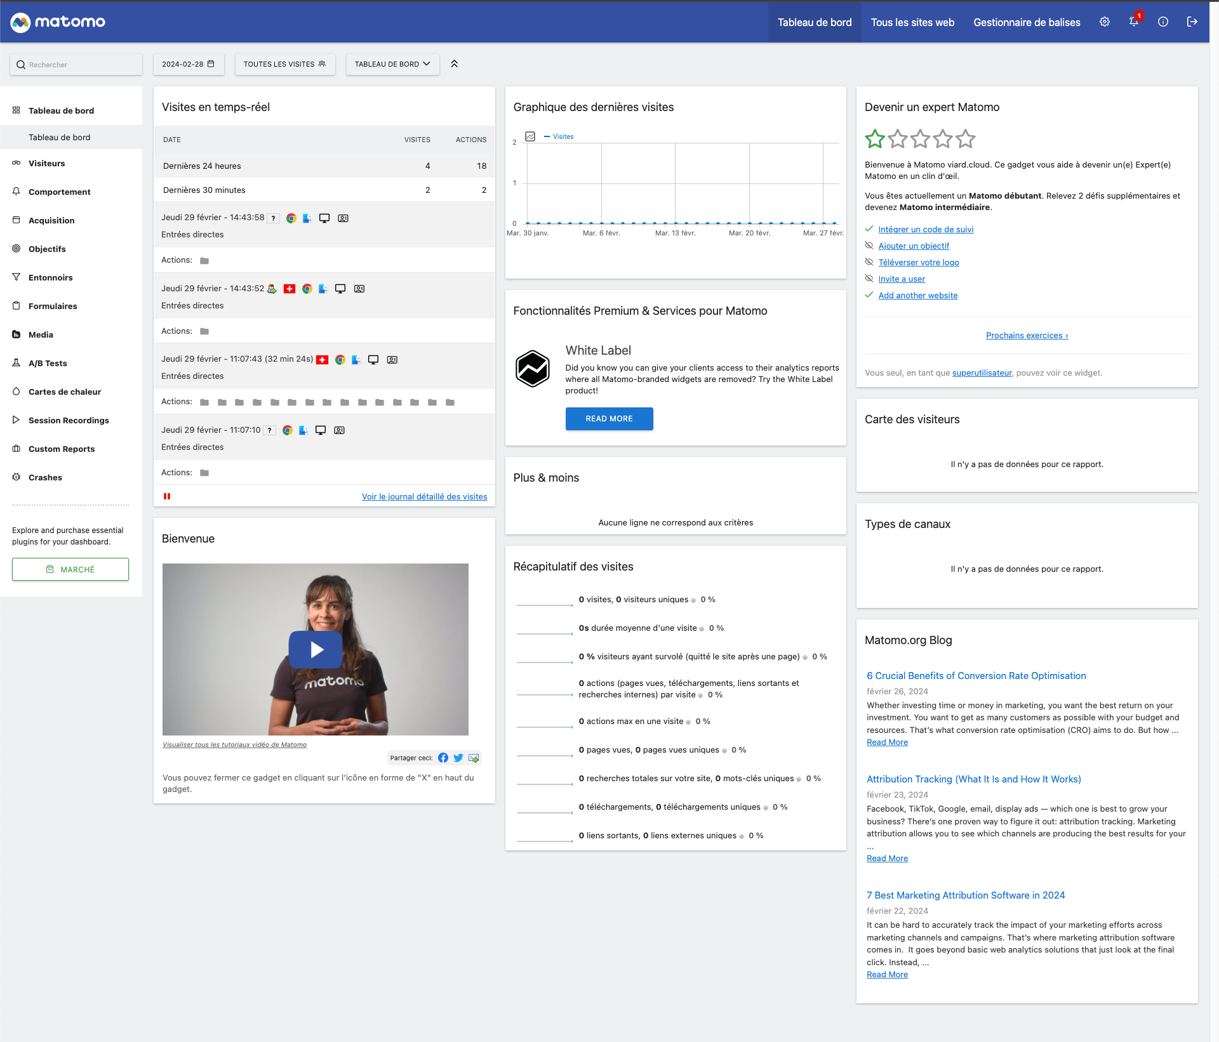
Task: Check off the Invite a user challenge
Action: click(x=869, y=279)
